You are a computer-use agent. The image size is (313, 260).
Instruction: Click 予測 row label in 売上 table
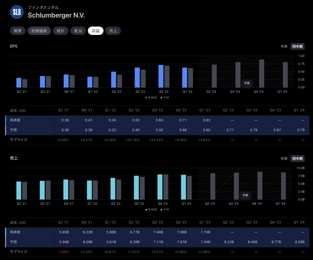pyautogui.click(x=13, y=242)
